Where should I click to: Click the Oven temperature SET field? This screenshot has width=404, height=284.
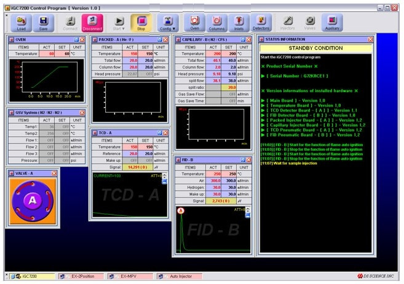(x=62, y=54)
